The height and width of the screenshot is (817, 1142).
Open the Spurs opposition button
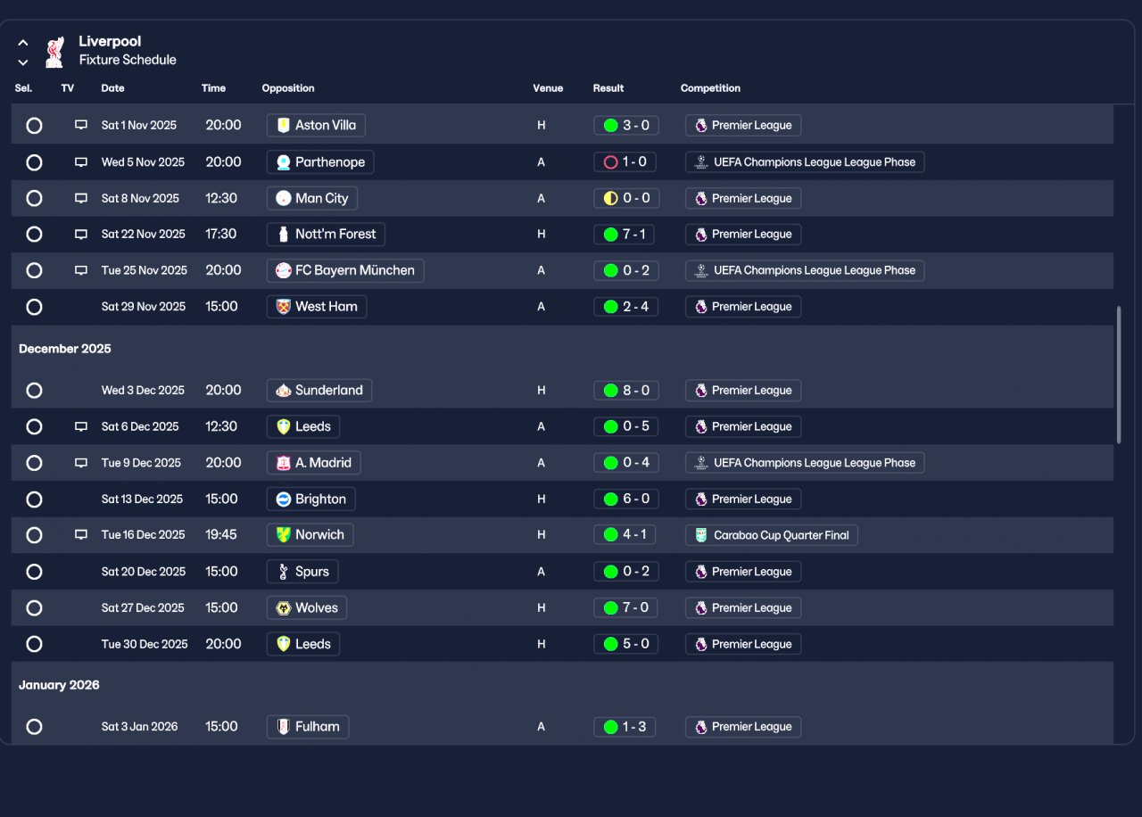click(x=302, y=572)
